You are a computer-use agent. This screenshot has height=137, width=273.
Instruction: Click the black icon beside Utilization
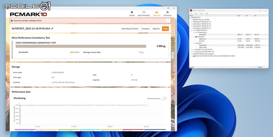point(196,37)
